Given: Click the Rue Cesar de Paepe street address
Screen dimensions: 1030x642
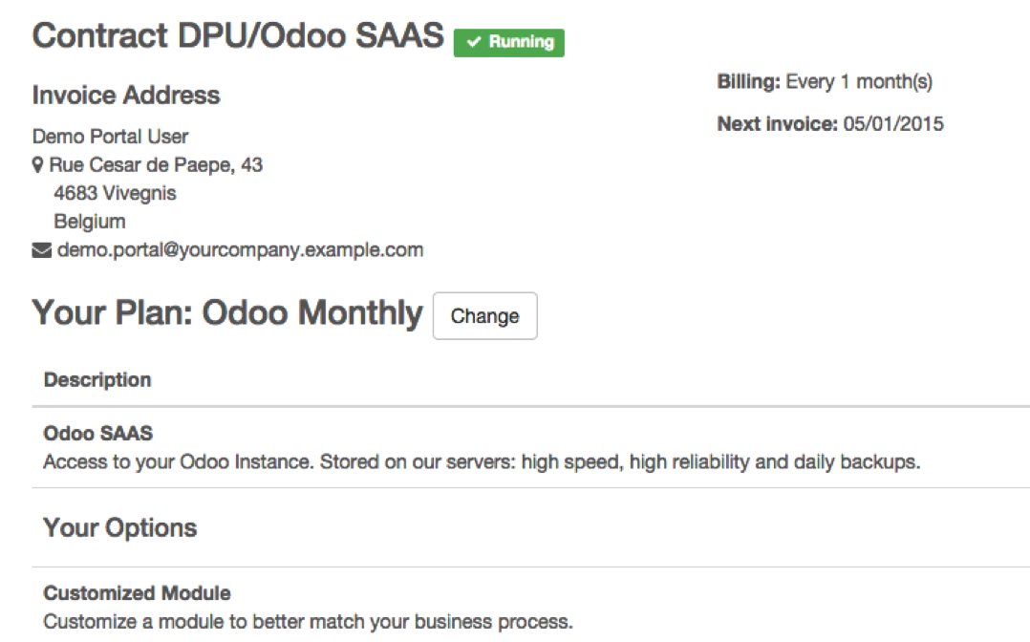Looking at the screenshot, I should tap(156, 165).
